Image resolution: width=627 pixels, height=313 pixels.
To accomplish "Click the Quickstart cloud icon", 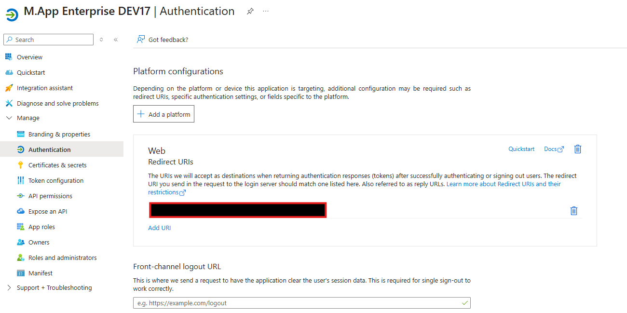I will click(8, 72).
